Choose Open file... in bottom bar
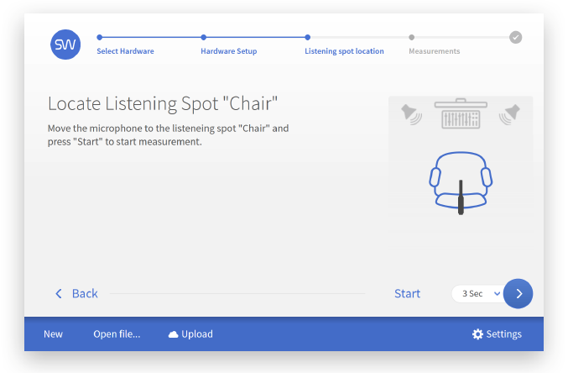Viewport: 568px width, 373px height. pos(117,334)
